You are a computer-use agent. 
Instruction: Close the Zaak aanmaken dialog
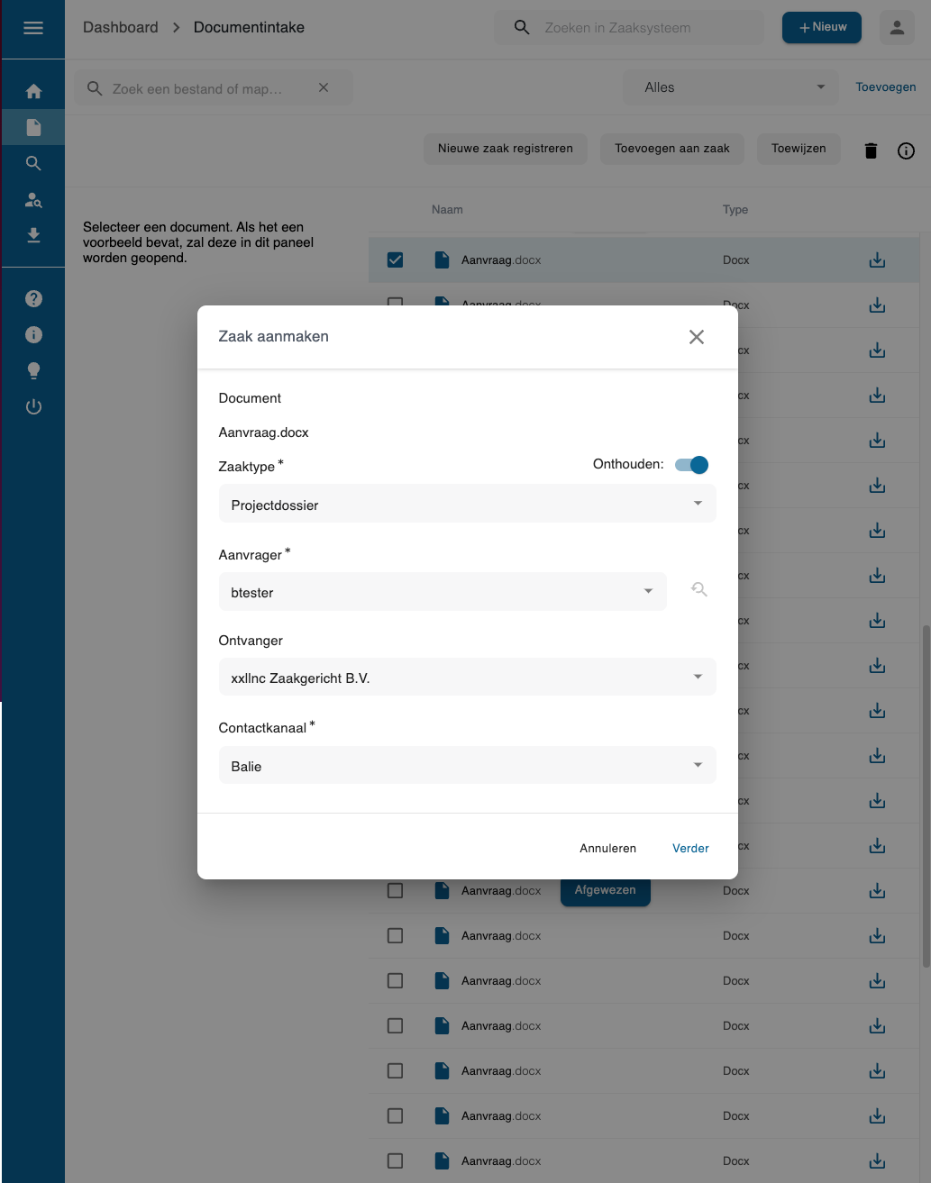(697, 337)
